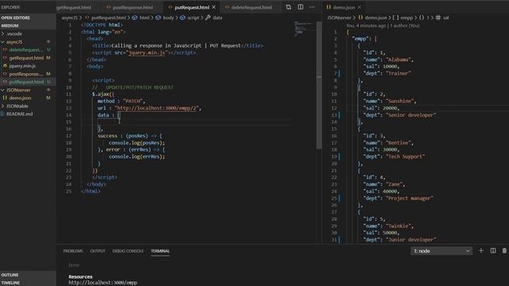
Task: Collapse the JSONserver folder
Action: 18,90
